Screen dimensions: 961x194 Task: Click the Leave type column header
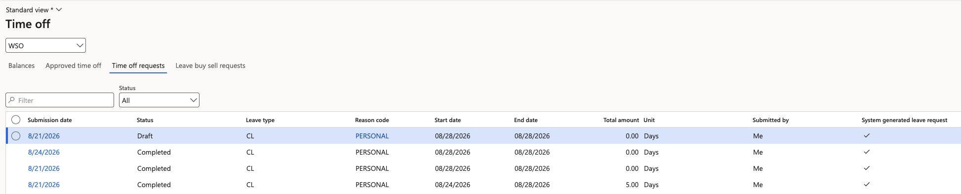point(260,120)
